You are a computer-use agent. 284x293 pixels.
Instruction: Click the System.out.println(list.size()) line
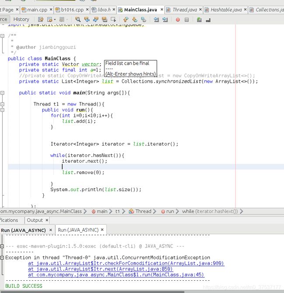(x=96, y=190)
